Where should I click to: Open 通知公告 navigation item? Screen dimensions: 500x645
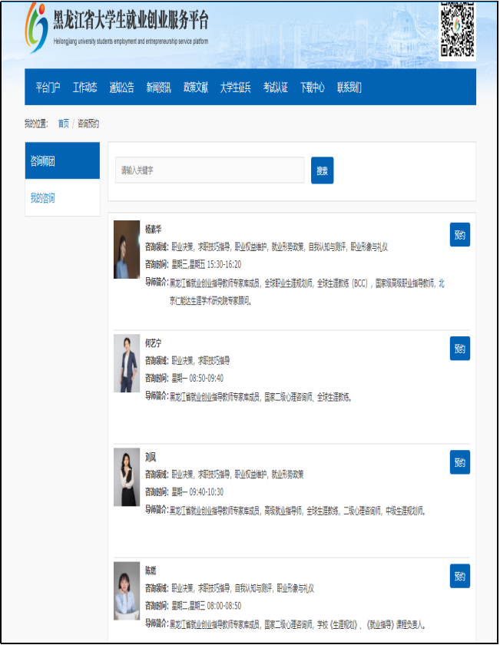[x=121, y=88]
